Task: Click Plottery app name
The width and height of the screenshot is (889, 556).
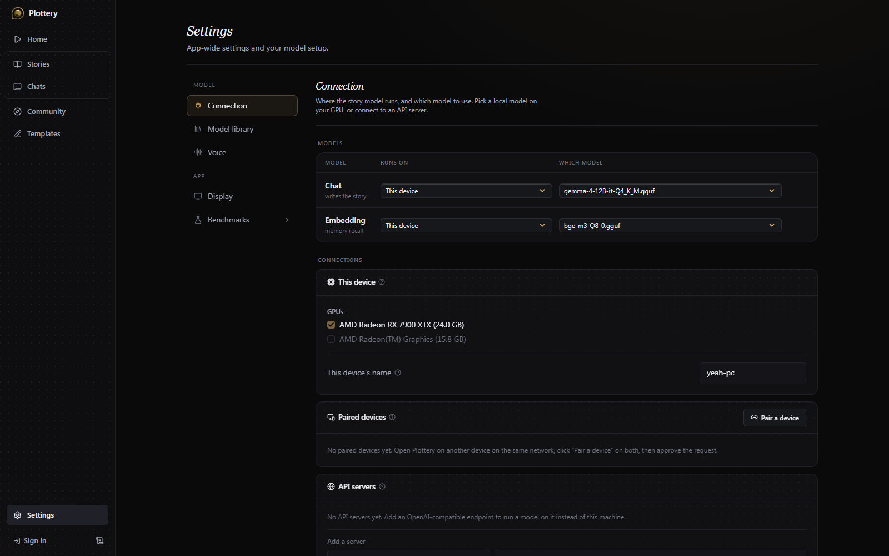Action: (x=43, y=13)
